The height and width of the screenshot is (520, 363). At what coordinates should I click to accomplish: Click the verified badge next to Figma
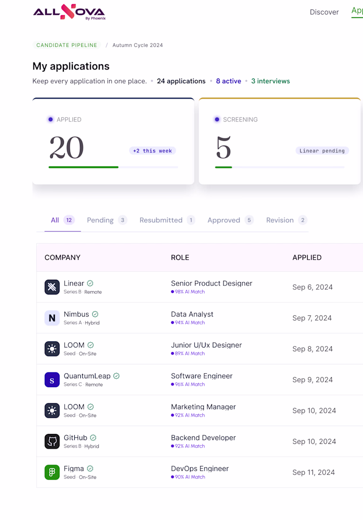point(90,468)
